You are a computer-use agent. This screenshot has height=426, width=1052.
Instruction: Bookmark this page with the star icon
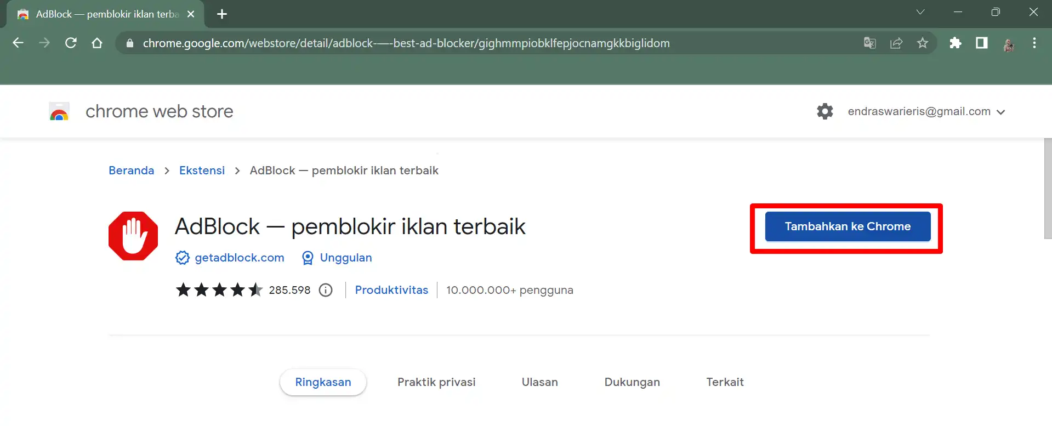(x=923, y=43)
